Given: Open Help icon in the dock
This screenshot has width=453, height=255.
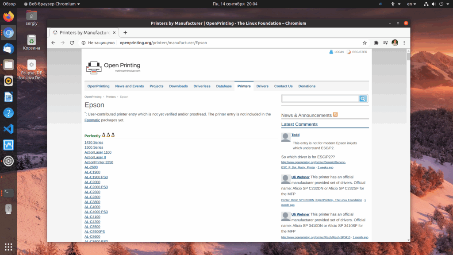Looking at the screenshot, I should (x=8, y=113).
